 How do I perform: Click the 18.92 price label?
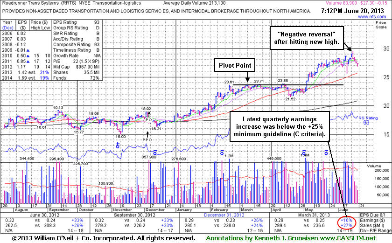click(146, 109)
